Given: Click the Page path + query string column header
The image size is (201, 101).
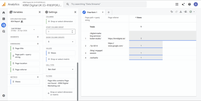Looking at the screenshot, I should pos(92,19).
